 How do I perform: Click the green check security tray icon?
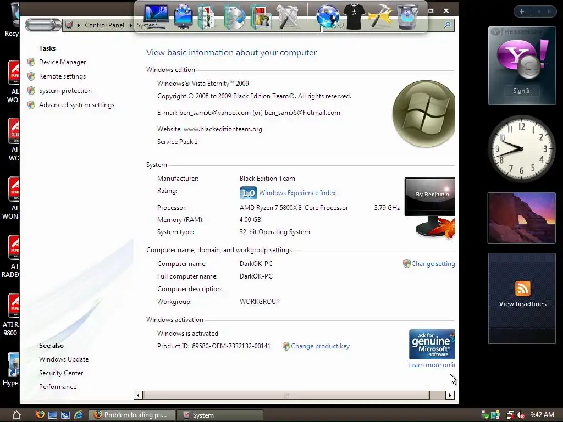pyautogui.click(x=485, y=415)
